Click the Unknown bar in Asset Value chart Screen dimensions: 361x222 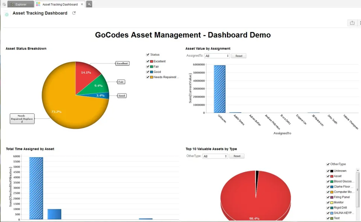click(x=220, y=89)
